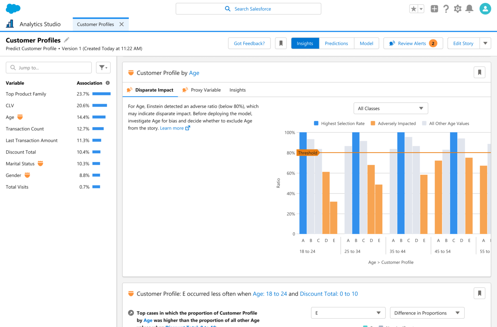This screenshot has width=497, height=327.
Task: Click the info icon next to Association
Action: (108, 83)
